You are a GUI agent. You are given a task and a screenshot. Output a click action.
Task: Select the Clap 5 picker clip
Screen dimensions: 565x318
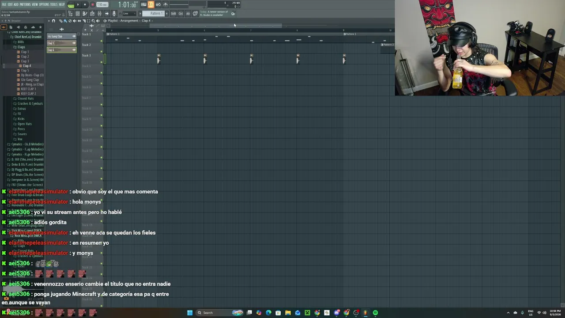pos(61,43)
